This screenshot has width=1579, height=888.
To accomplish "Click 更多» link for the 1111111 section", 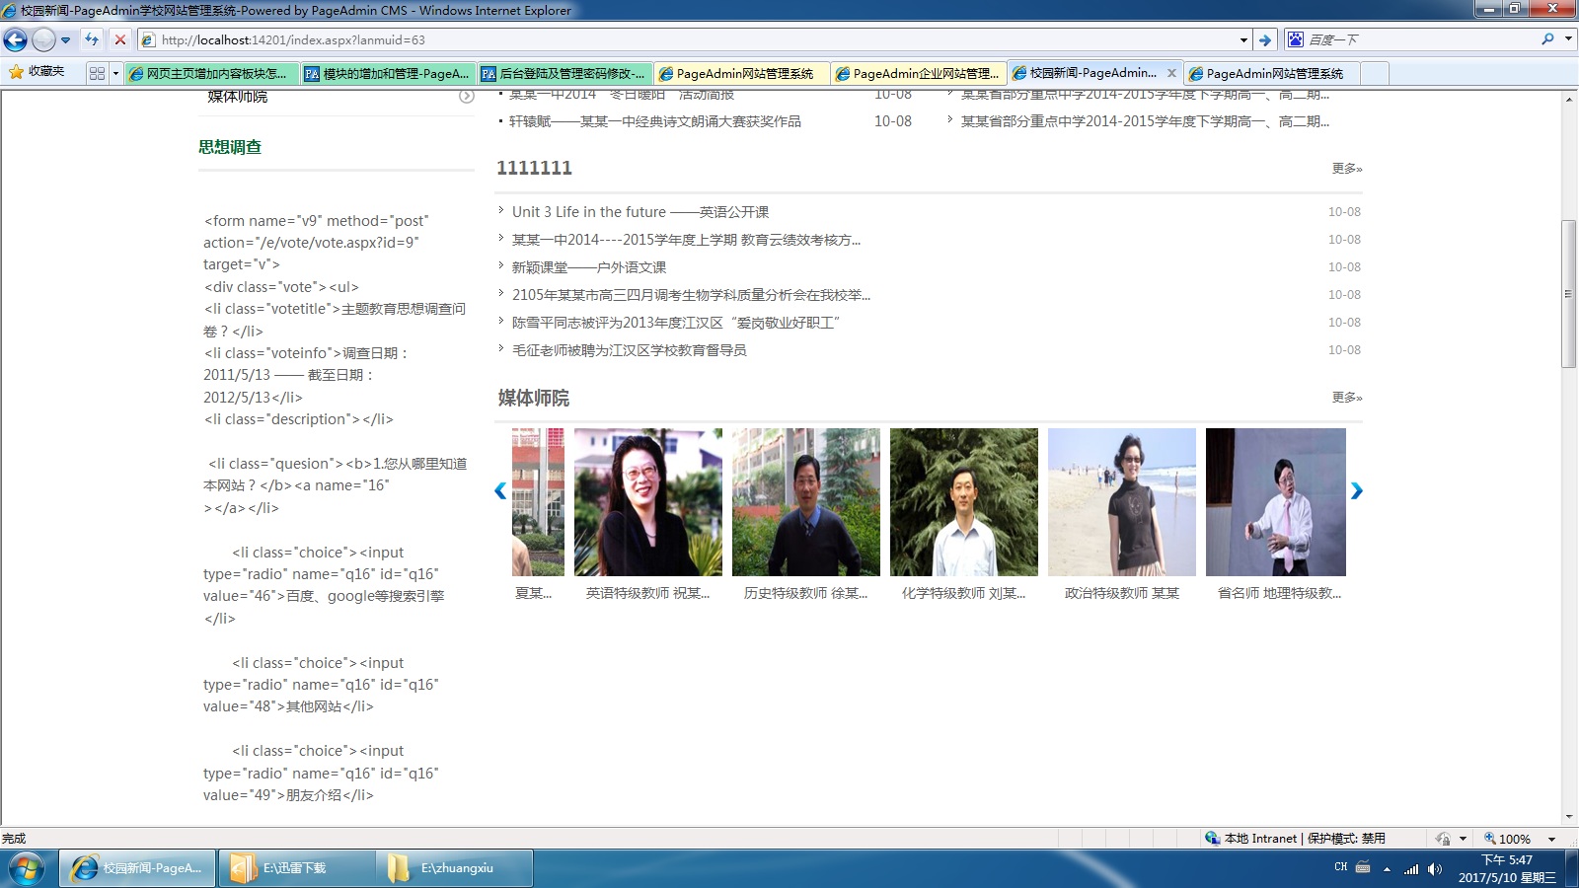I will pyautogui.click(x=1347, y=169).
